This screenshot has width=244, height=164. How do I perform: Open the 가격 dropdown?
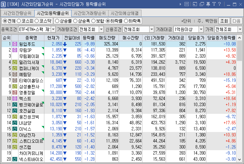[x=240, y=29]
